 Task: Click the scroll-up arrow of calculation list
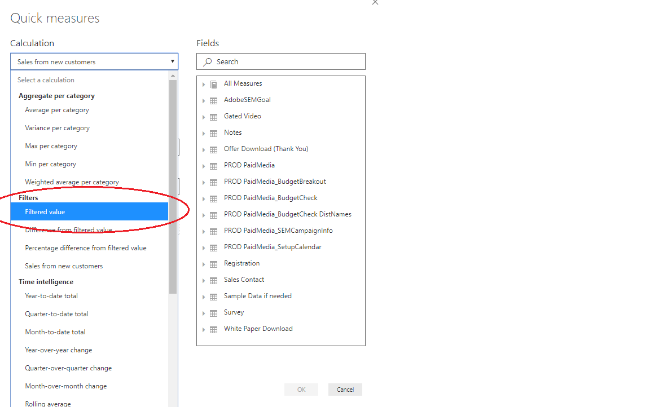coord(173,76)
